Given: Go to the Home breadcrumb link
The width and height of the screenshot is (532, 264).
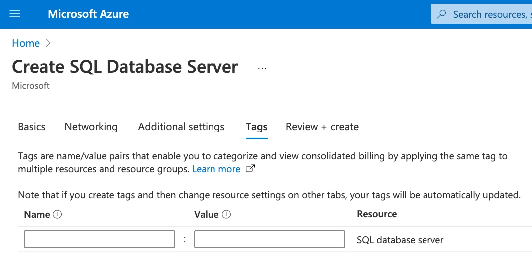Looking at the screenshot, I should coord(26,43).
